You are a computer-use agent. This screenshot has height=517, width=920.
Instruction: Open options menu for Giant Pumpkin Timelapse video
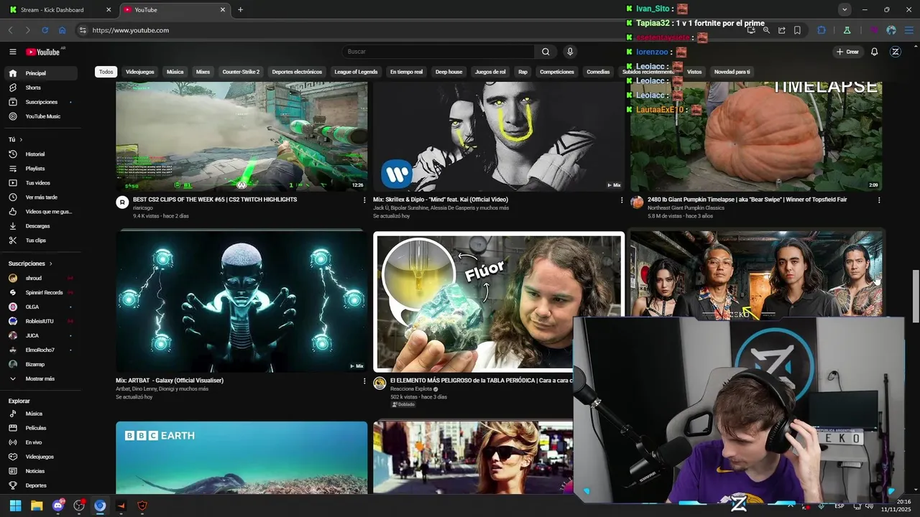879,200
